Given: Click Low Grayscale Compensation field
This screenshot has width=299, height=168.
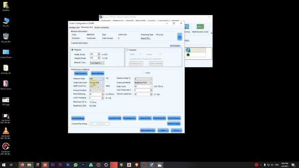Looking at the screenshot, I should tap(143, 90).
